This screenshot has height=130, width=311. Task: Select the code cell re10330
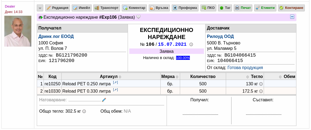pyautogui.click(x=52, y=91)
